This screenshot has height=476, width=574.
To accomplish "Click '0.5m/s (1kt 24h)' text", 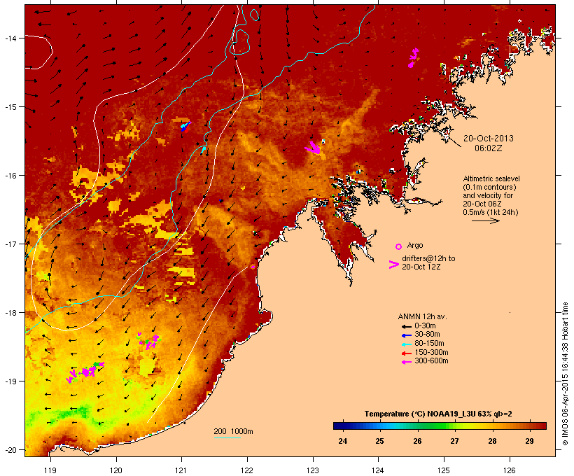I will 491,212.
